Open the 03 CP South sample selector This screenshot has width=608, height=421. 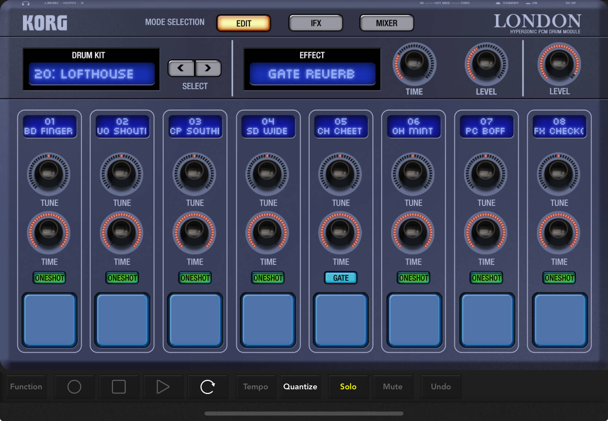195,126
